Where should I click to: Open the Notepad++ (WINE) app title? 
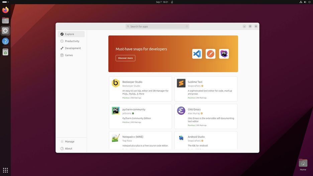pos(133,137)
